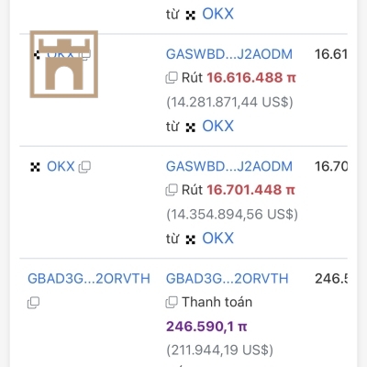The width and height of the screenshot is (367, 367).
Task: Open GASWBD...J2AODM address in 16.616.488 row
Action: [x=229, y=54]
